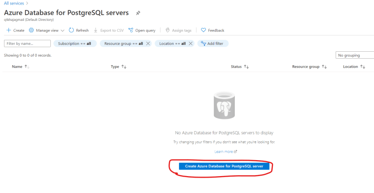Open the Subscription == all filter
Image resolution: width=374 pixels, height=193 pixels.
click(x=75, y=44)
